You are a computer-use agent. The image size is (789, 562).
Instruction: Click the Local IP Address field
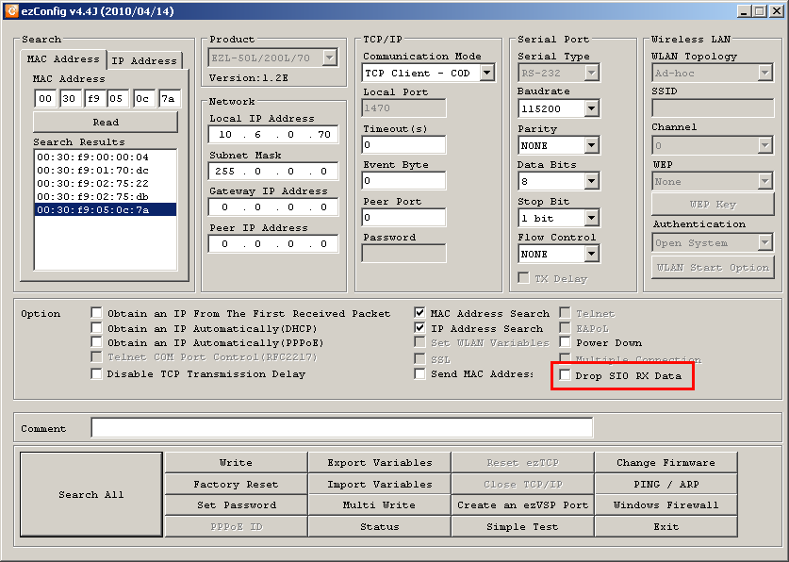273,134
